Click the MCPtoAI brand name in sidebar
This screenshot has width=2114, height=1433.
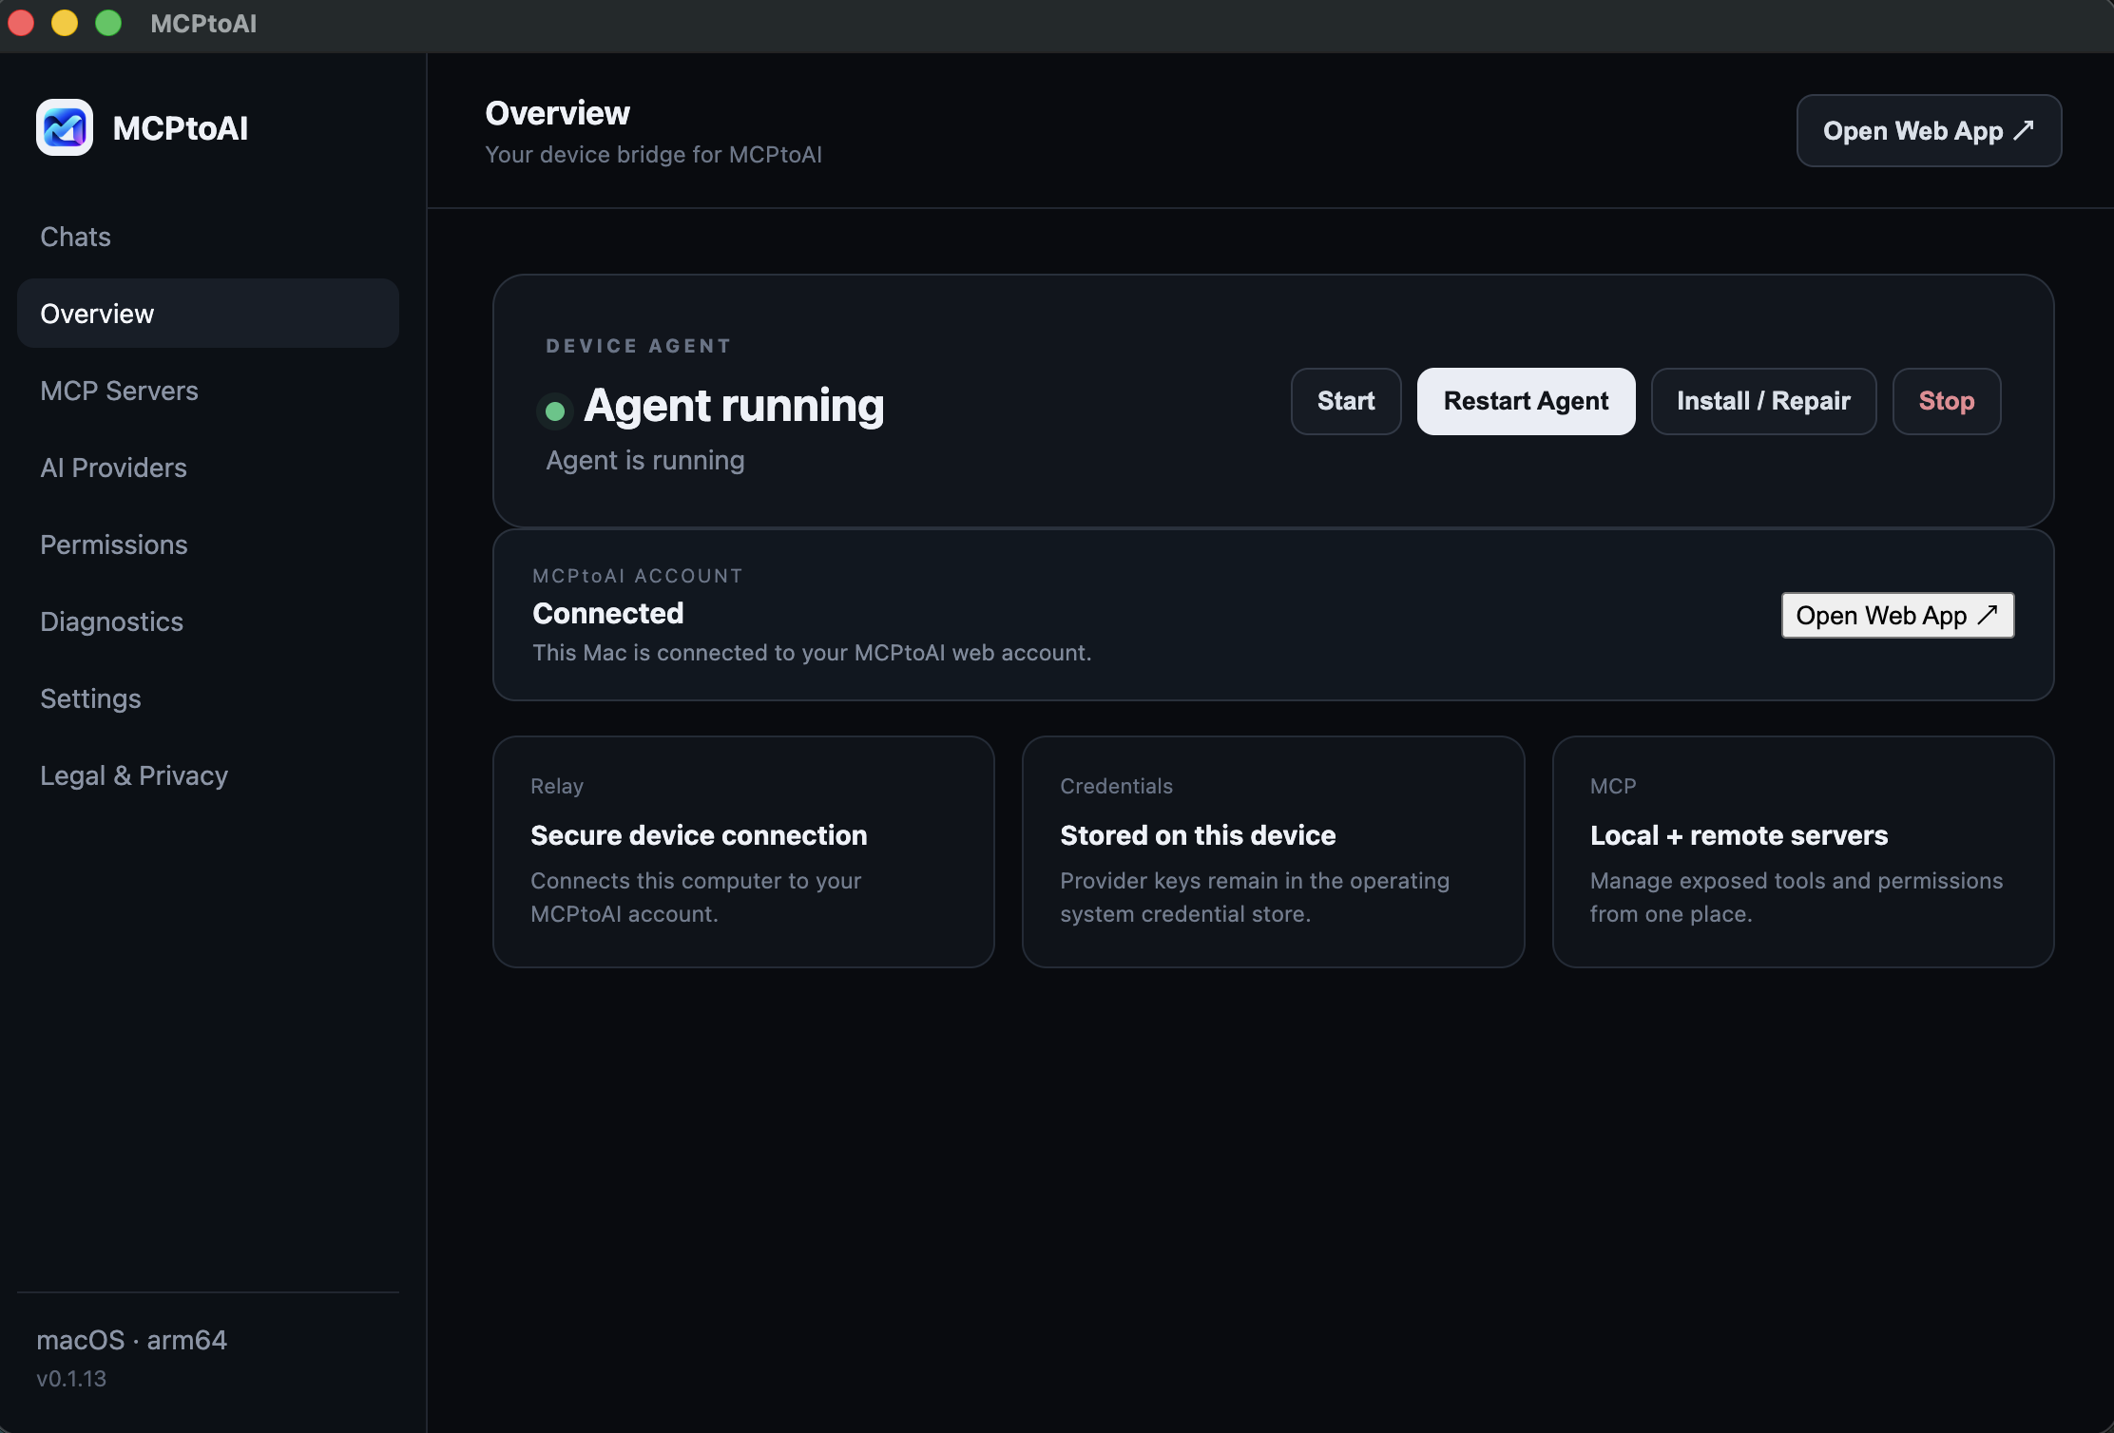[x=181, y=128]
